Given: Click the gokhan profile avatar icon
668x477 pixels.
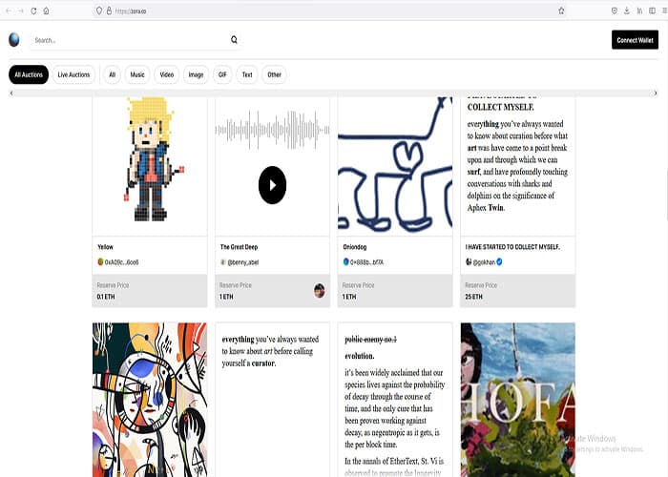Looking at the screenshot, I should tap(470, 261).
